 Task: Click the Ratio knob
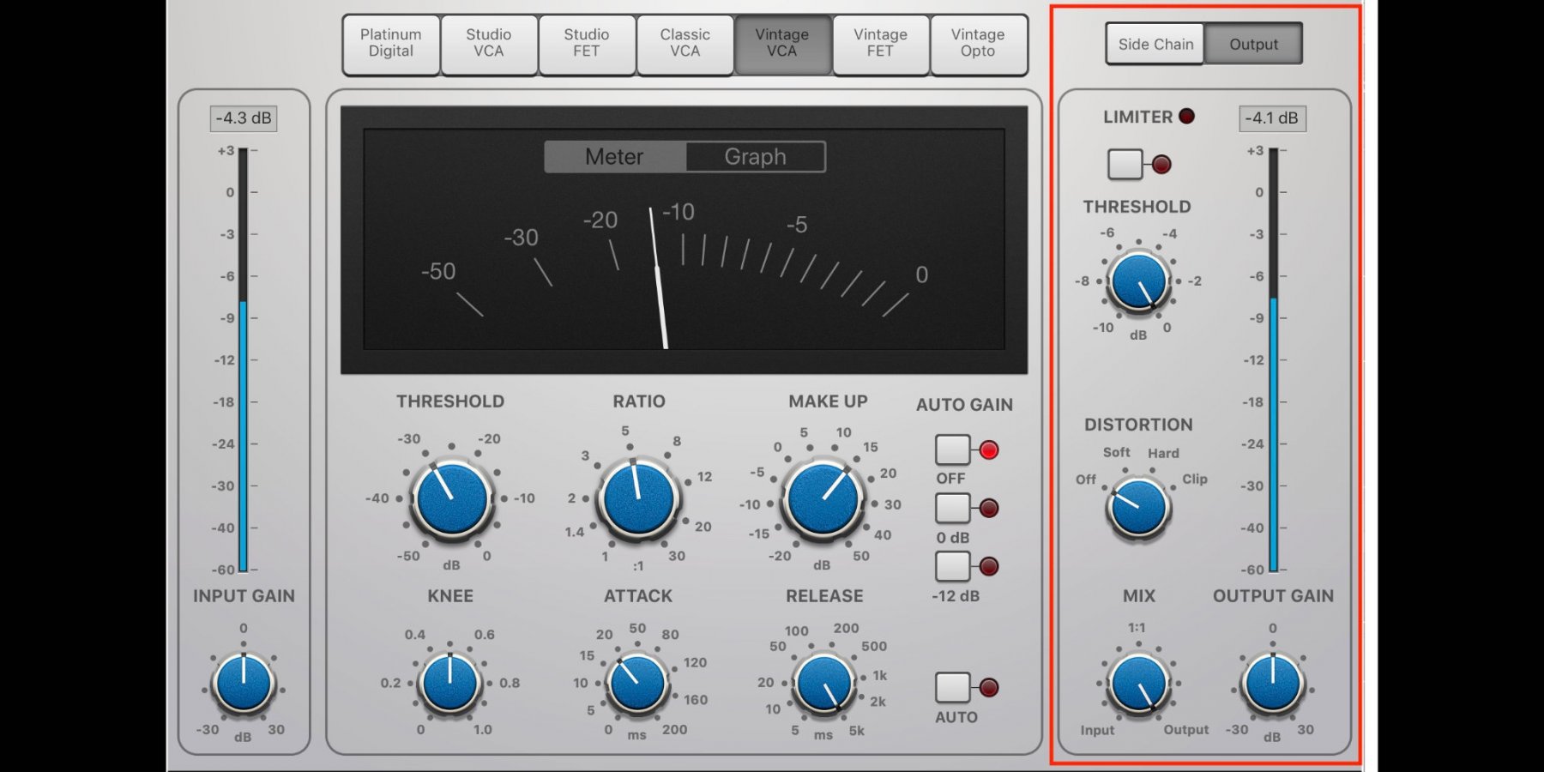[638, 498]
